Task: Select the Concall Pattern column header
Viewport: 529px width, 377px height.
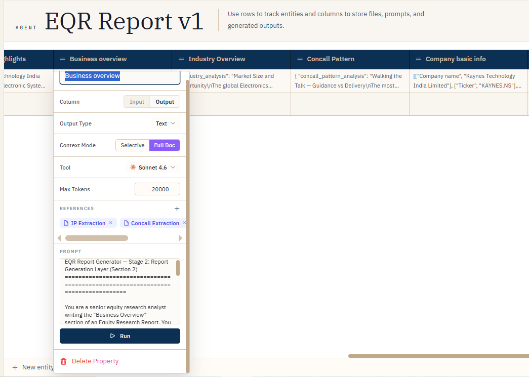Action: pos(350,59)
